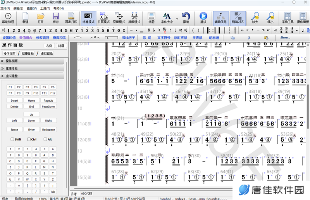
Task: Insert the 3/4 time signature
Action: coord(286,30)
